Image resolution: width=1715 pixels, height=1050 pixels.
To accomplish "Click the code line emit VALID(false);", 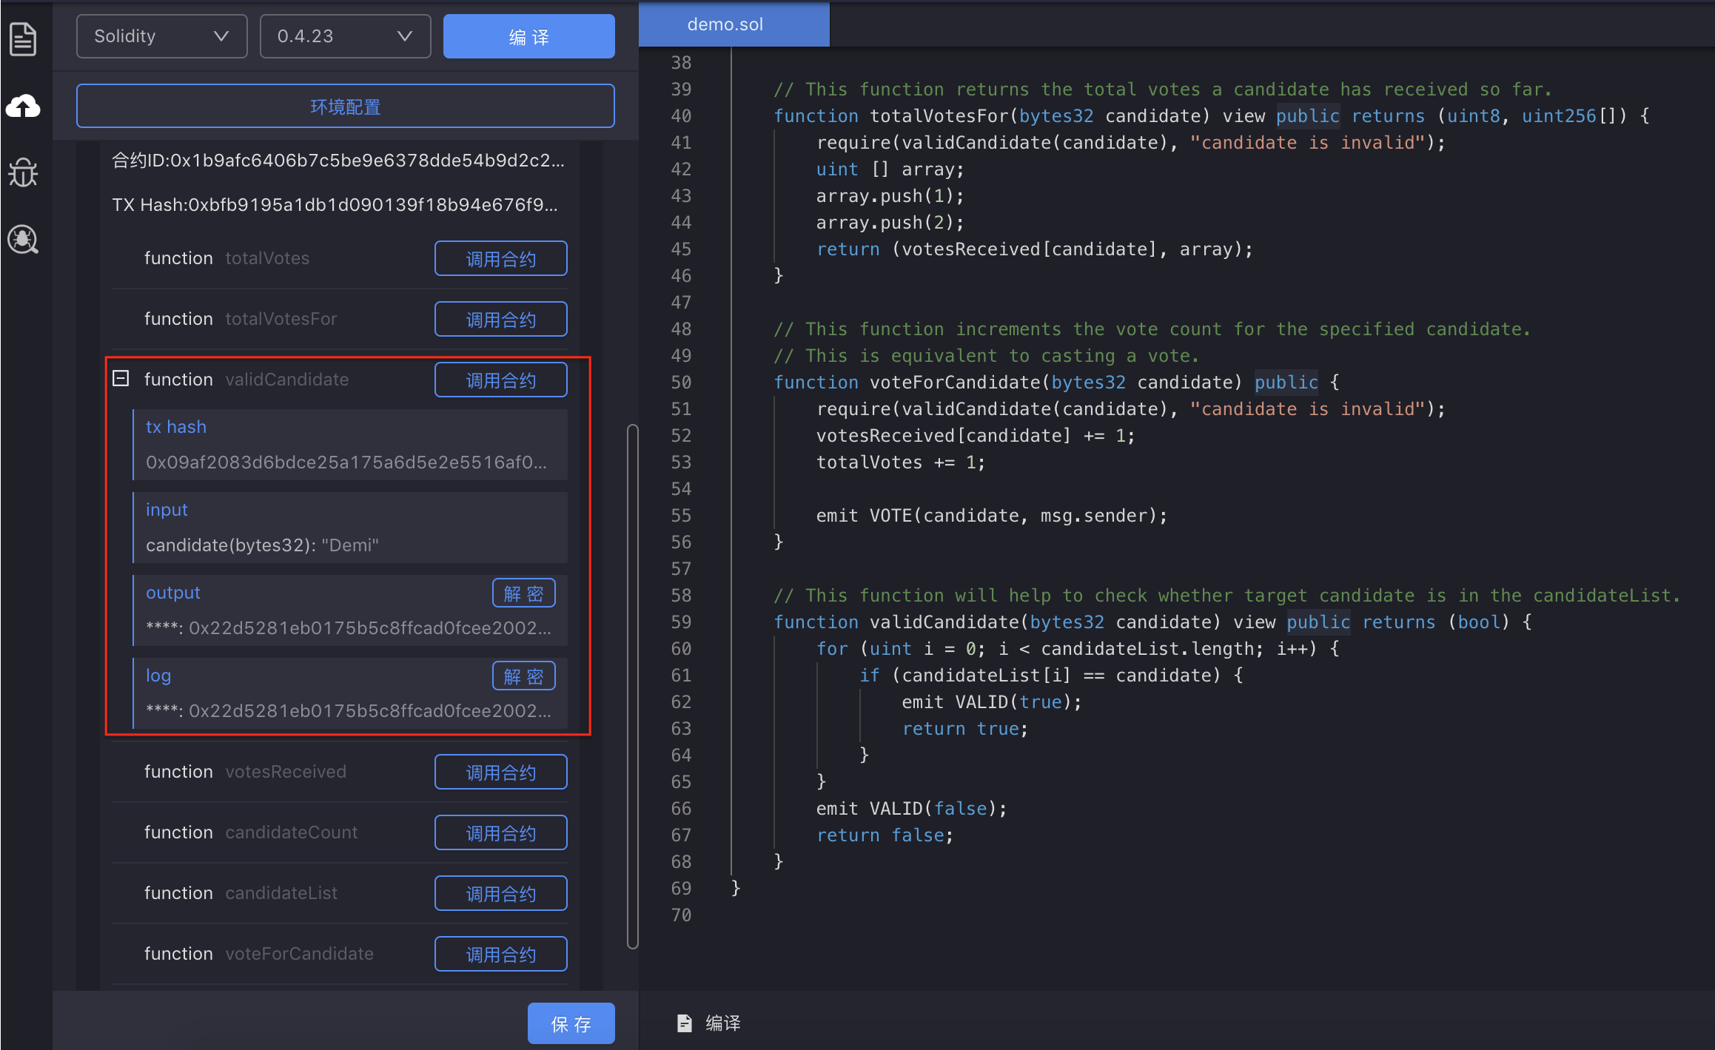I will 911,809.
